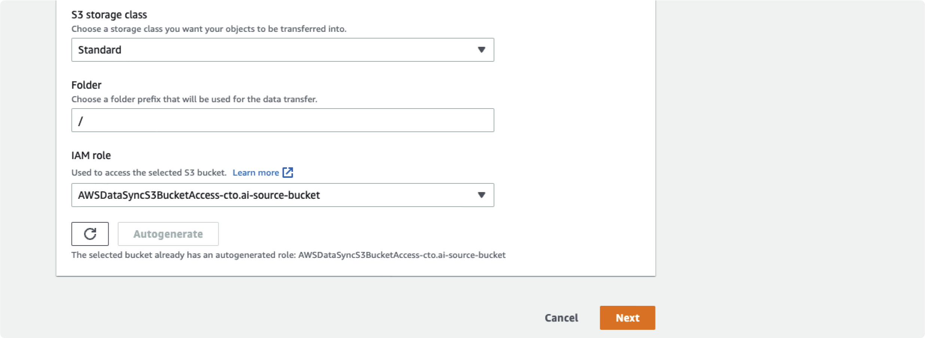The width and height of the screenshot is (925, 338).
Task: Click the Autogenerate button
Action: tap(168, 234)
